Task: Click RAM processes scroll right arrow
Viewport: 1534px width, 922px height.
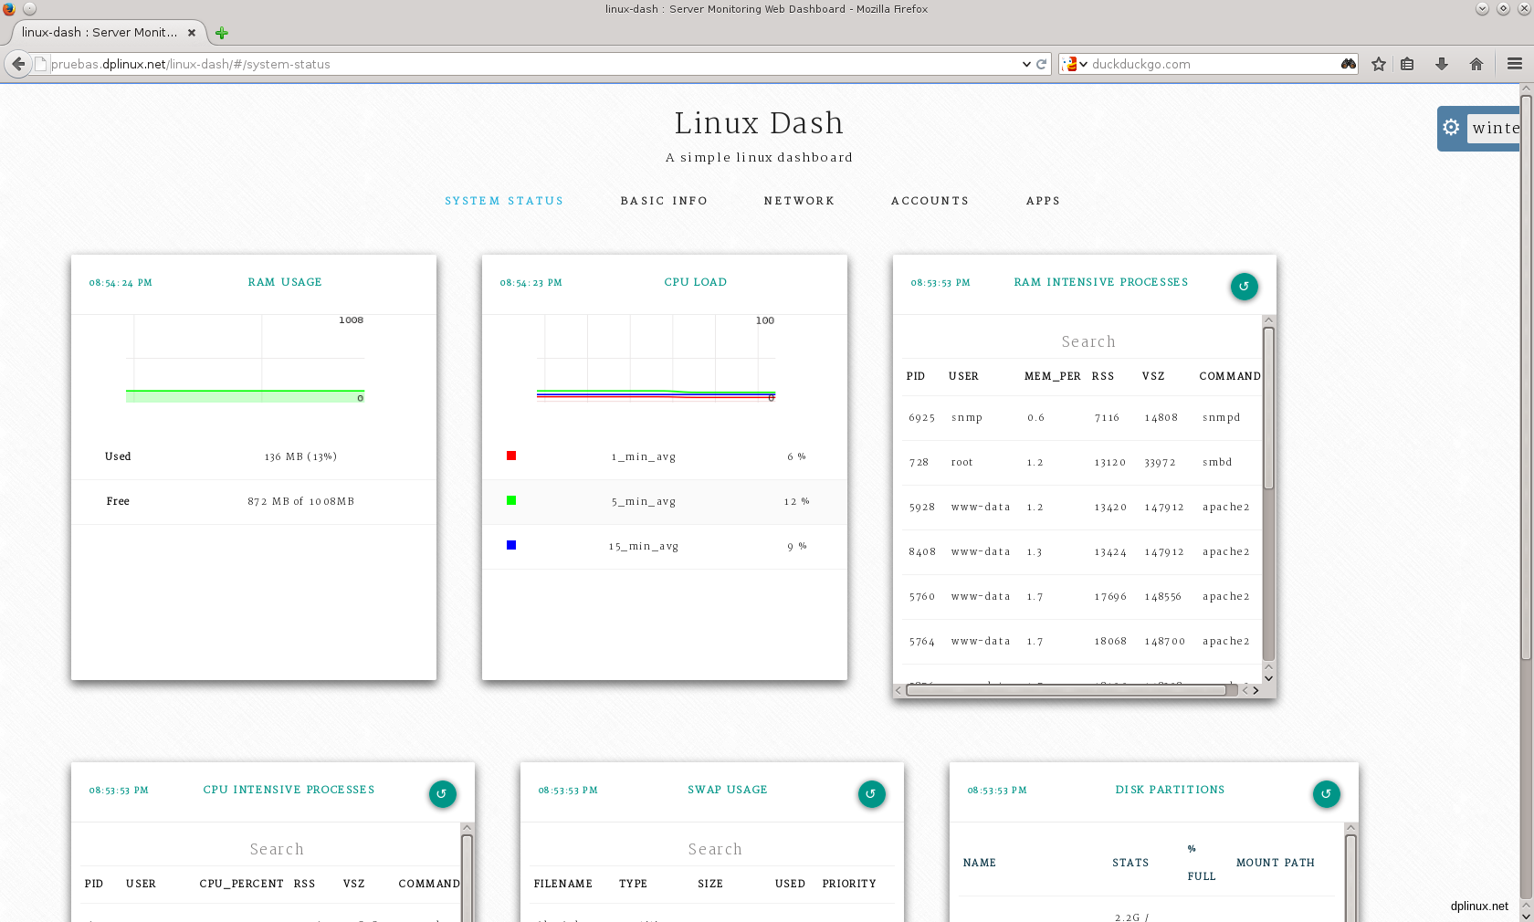Action: tap(1256, 690)
